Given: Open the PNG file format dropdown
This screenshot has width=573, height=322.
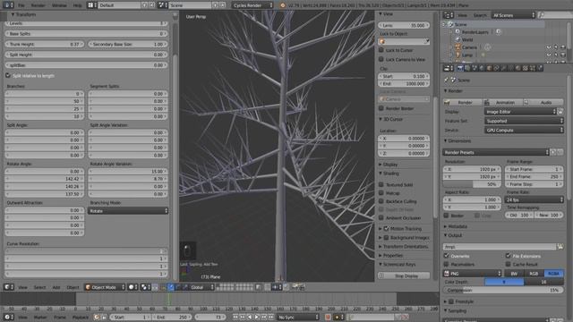Looking at the screenshot, I should click(473, 274).
